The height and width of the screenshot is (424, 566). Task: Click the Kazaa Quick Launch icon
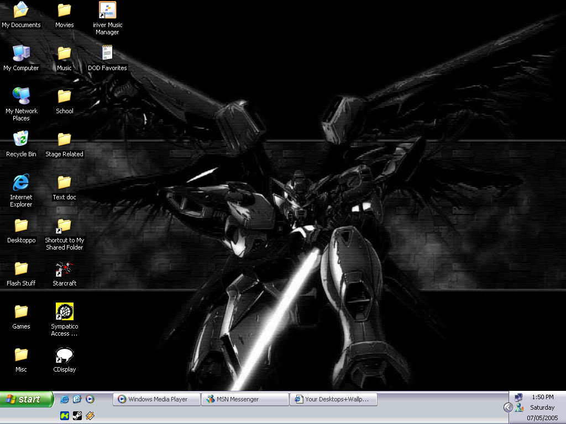click(64, 416)
